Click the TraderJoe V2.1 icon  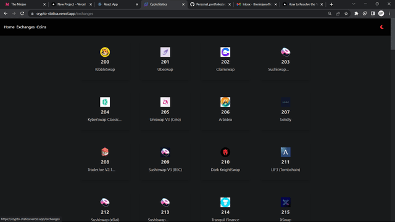click(x=105, y=152)
